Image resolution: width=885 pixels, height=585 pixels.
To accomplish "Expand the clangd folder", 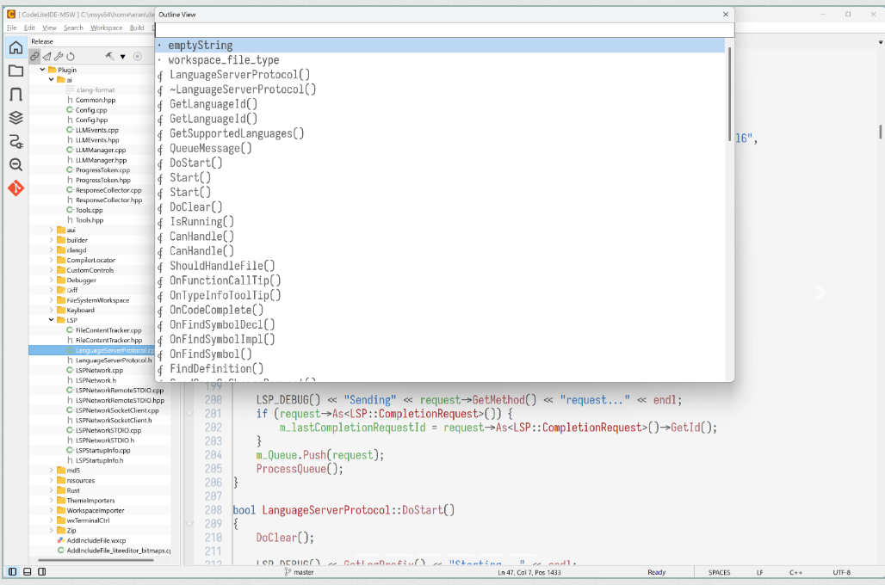I will coord(52,249).
